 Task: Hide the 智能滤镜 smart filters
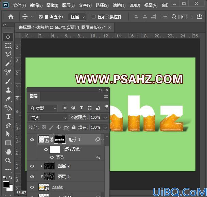coord(46,149)
